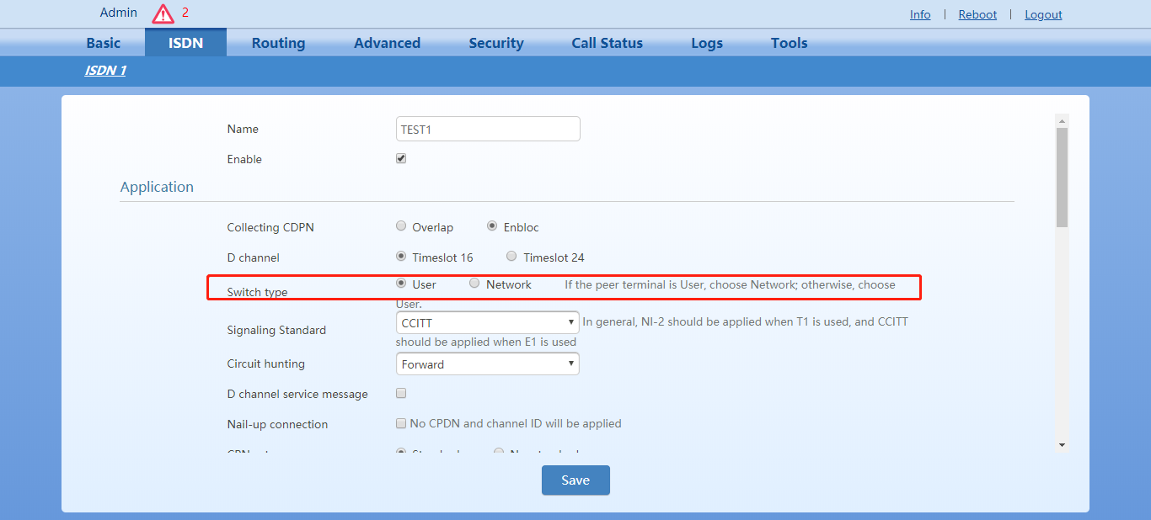Set Switch type to Network

pyautogui.click(x=474, y=284)
